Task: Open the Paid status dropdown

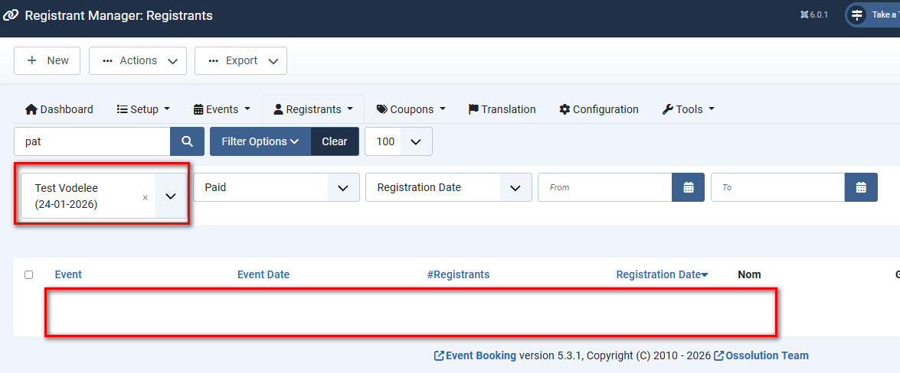Action: point(276,187)
